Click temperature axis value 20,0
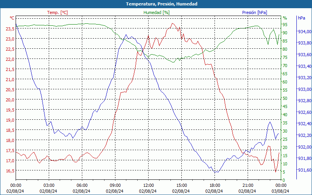This screenshot has width=312, height=195. 10,100
